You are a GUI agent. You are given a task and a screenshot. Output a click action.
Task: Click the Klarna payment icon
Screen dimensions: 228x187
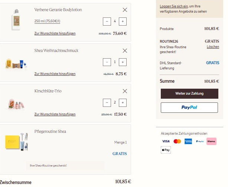pos(211,141)
